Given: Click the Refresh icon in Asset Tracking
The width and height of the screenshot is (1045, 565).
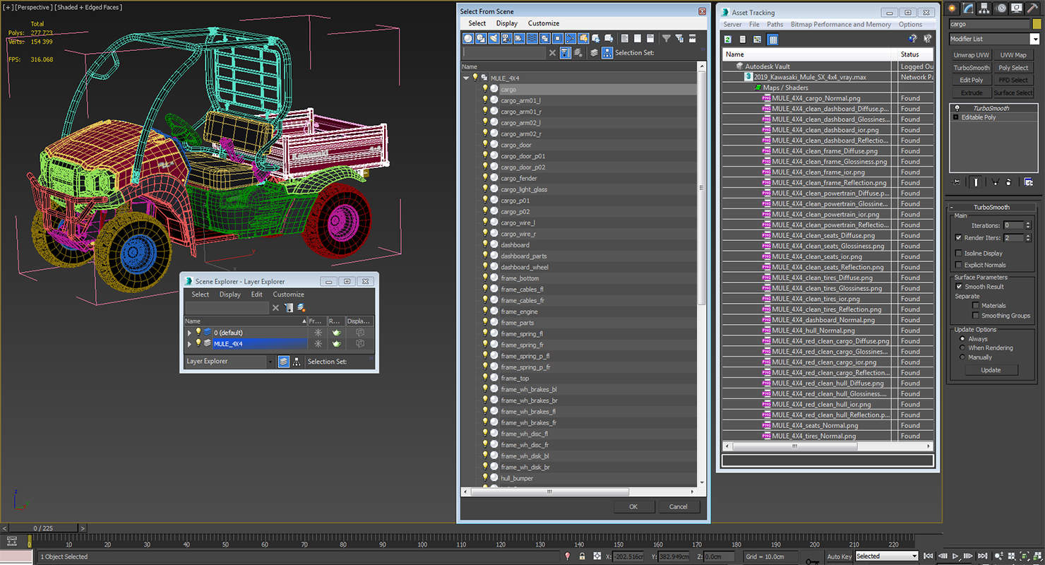Looking at the screenshot, I should (x=728, y=40).
